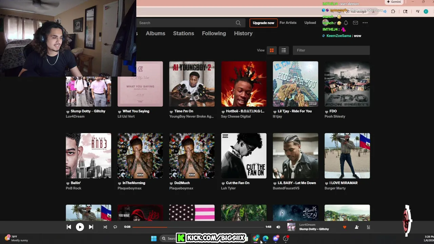Toggle repeat in the player bar
This screenshot has height=244, width=434.
[x=115, y=227]
